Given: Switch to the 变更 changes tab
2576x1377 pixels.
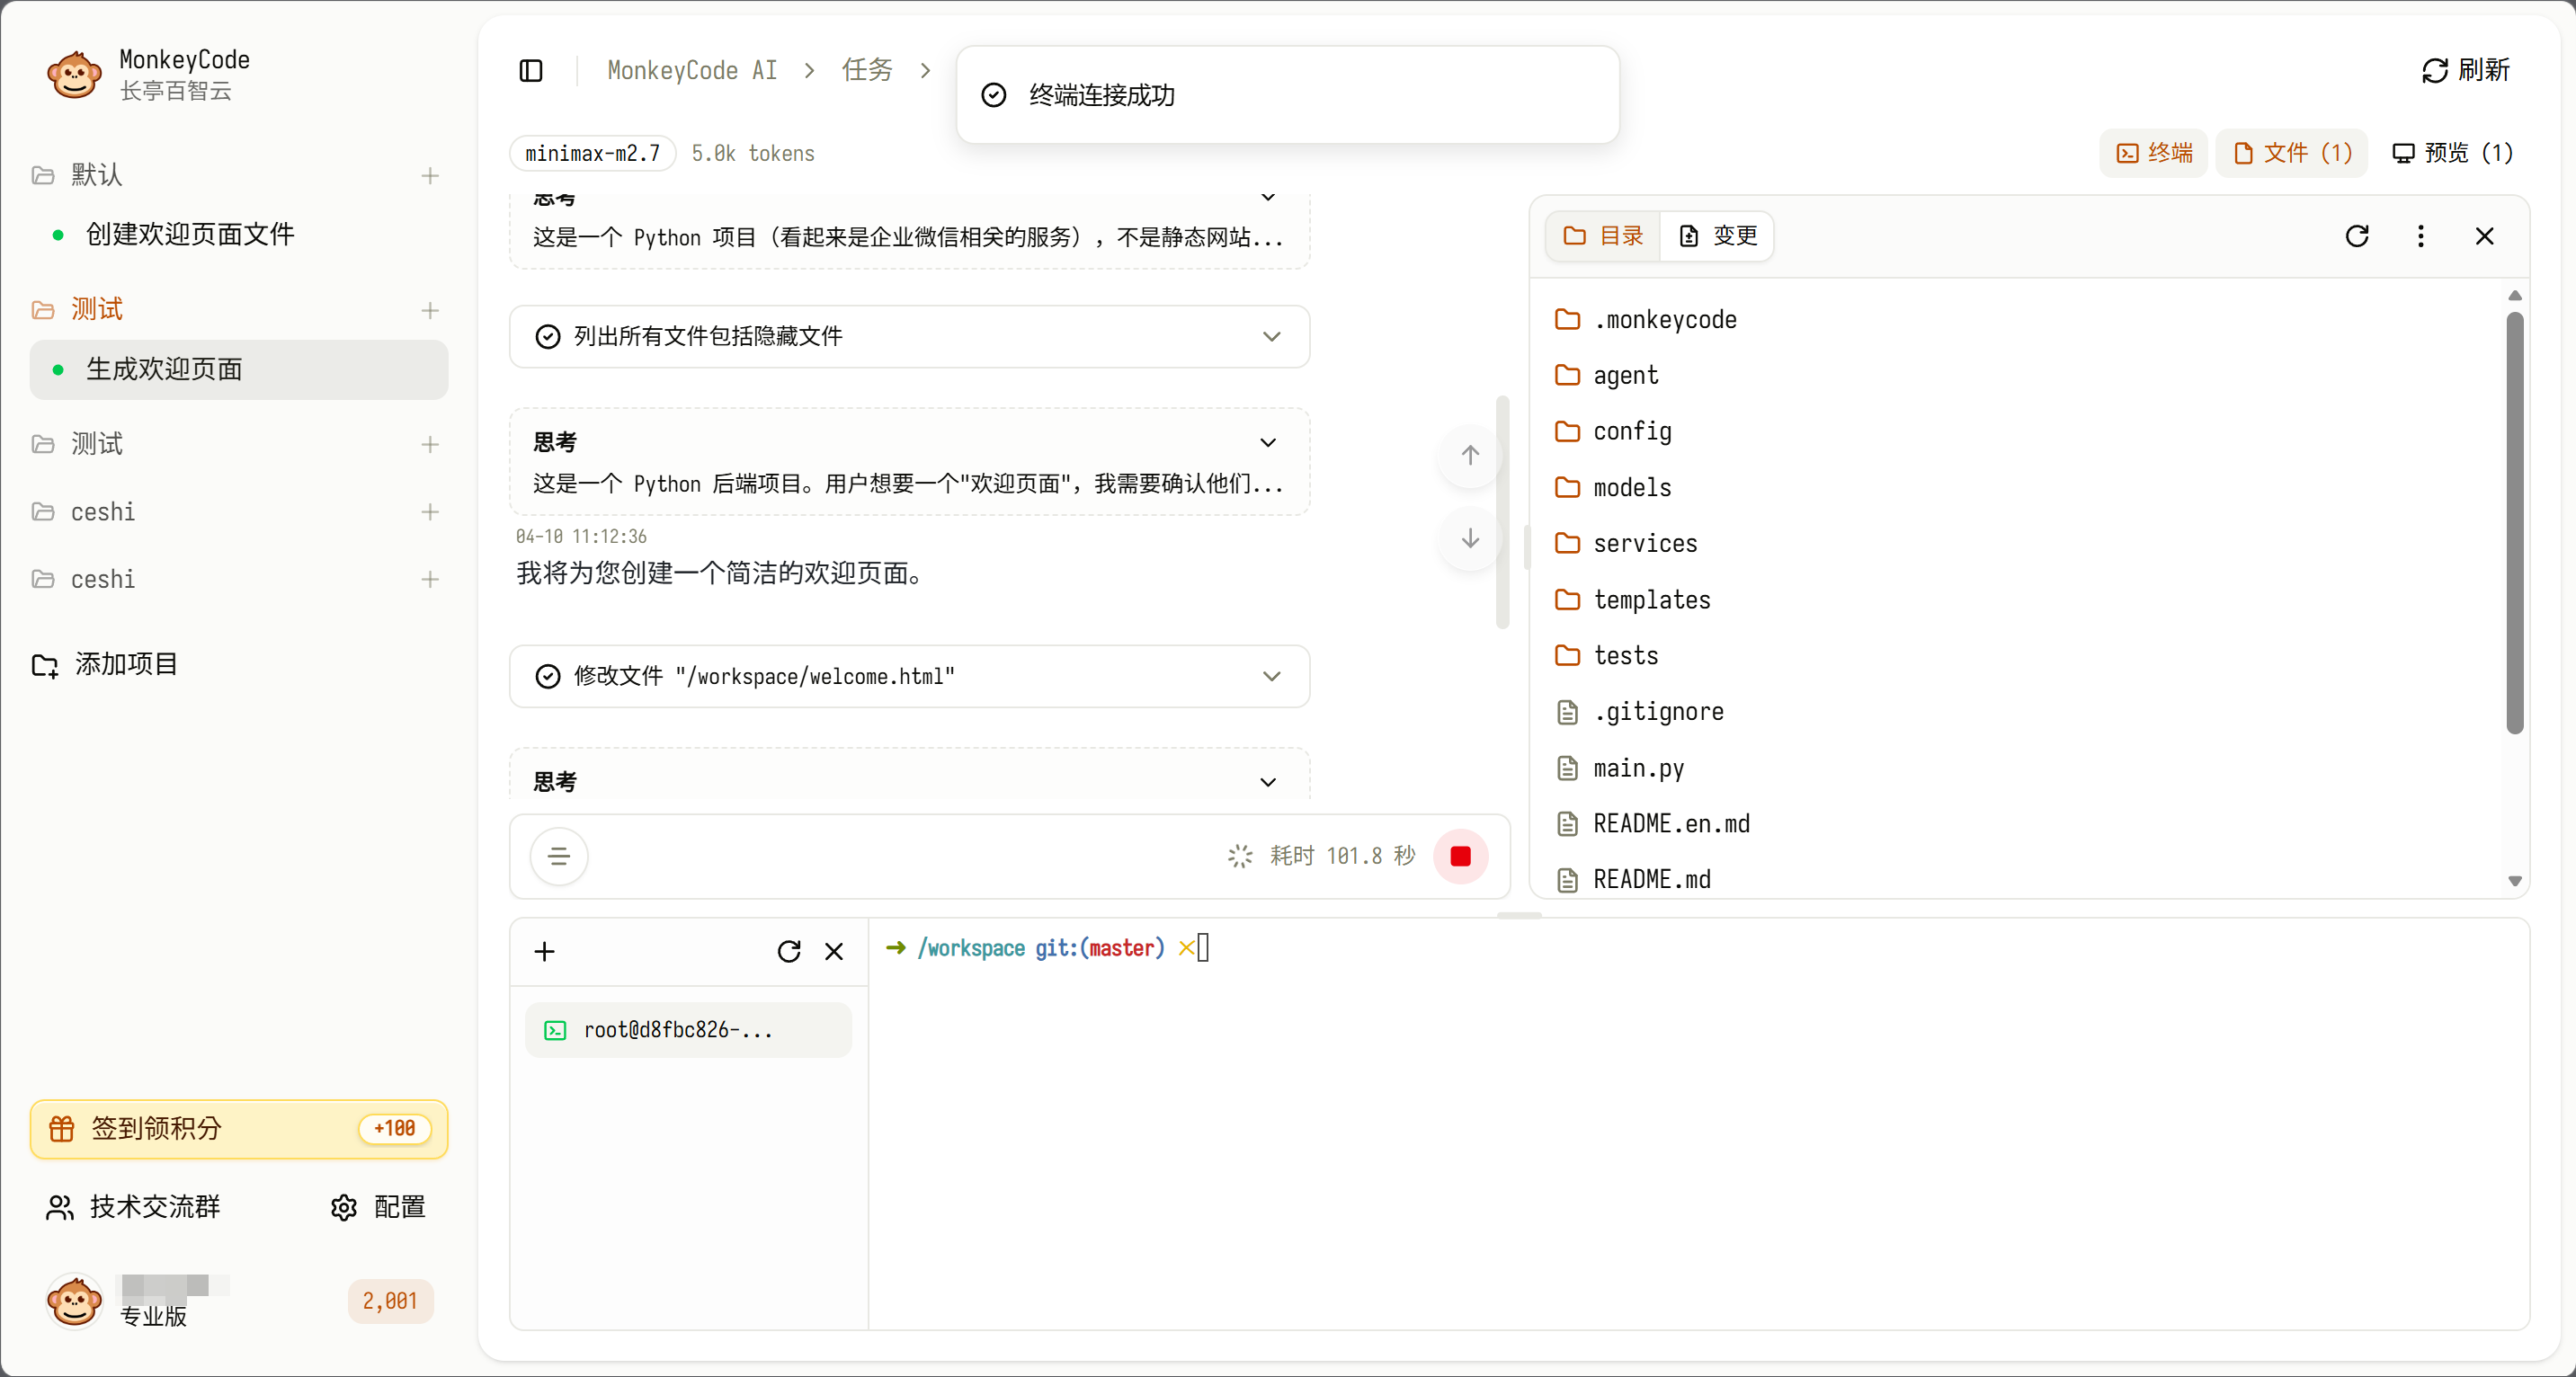Looking at the screenshot, I should (1717, 236).
